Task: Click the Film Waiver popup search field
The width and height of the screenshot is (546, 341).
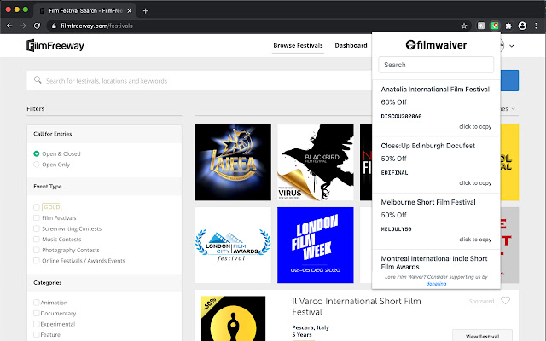Action: click(436, 65)
